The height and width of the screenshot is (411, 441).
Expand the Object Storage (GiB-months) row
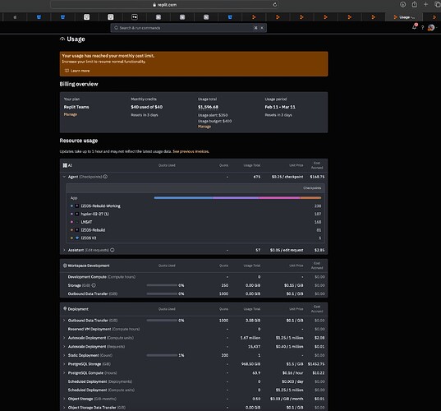(x=64, y=399)
